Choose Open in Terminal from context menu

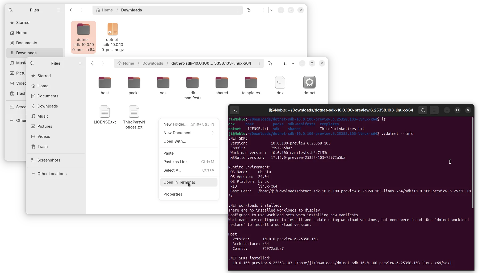[x=189, y=182]
